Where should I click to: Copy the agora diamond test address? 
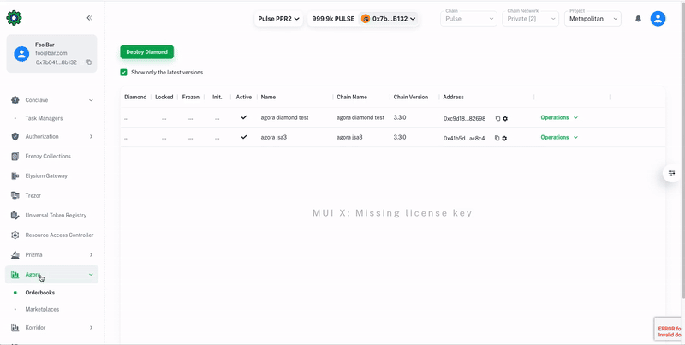497,118
